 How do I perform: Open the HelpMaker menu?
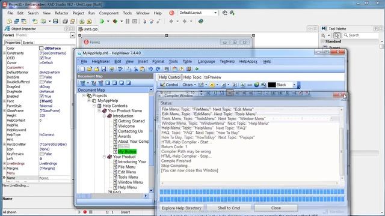coord(100,61)
